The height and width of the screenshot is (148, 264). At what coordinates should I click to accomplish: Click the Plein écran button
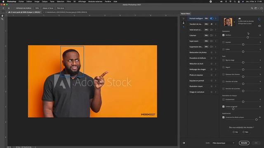[x=61, y=8]
